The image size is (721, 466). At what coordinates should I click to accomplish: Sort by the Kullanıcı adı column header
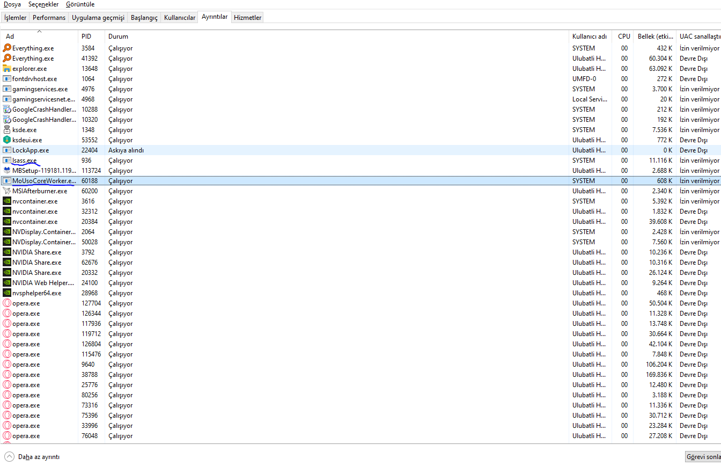(x=590, y=37)
